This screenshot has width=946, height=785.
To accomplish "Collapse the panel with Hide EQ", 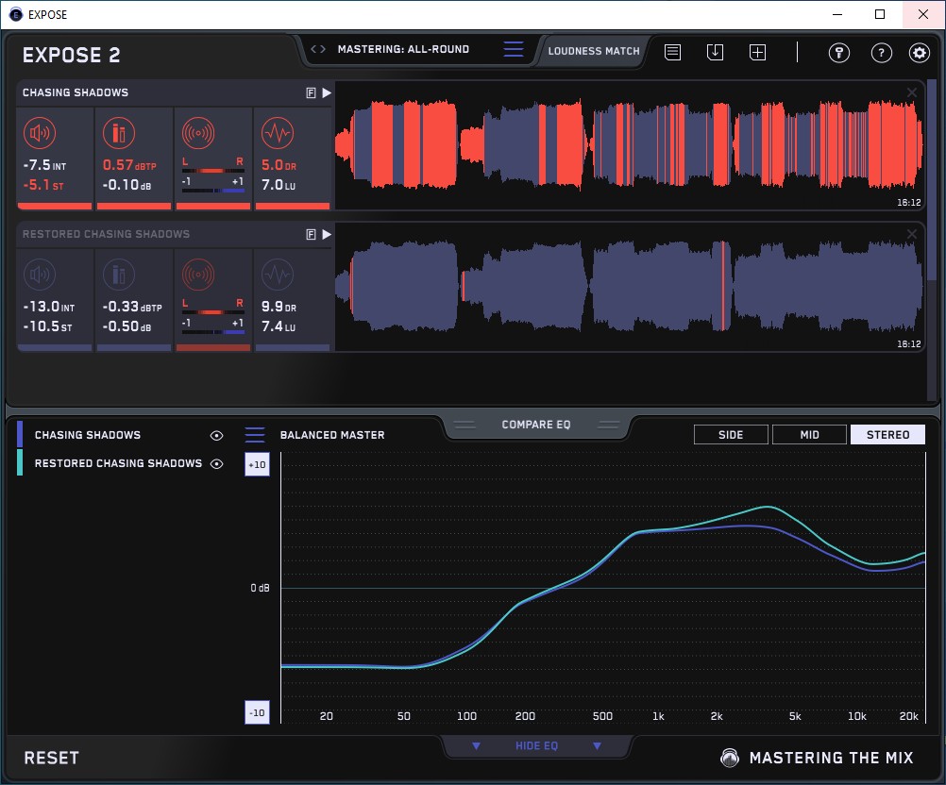I will 535,746.
